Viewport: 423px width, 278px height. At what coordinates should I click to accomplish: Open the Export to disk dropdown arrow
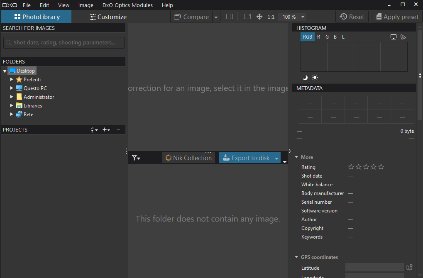[277, 158]
